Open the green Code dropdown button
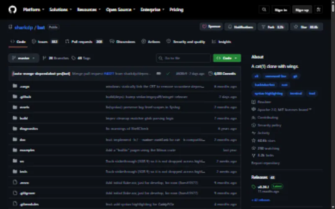The image size is (335, 209). point(227,58)
